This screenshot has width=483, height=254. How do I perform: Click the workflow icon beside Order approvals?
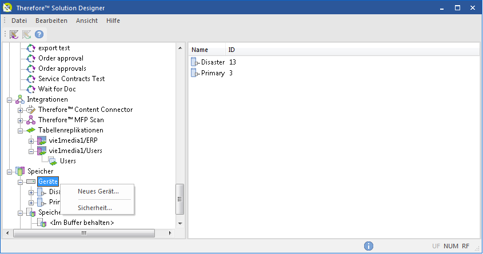pyautogui.click(x=31, y=68)
